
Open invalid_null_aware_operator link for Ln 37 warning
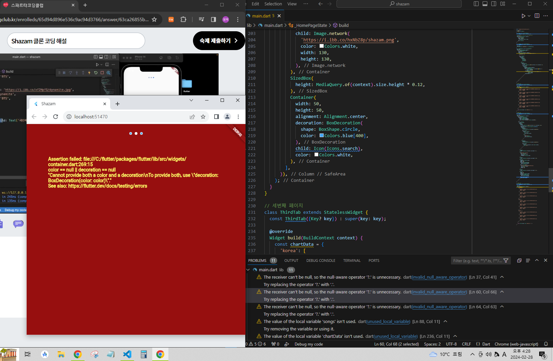coord(439,277)
